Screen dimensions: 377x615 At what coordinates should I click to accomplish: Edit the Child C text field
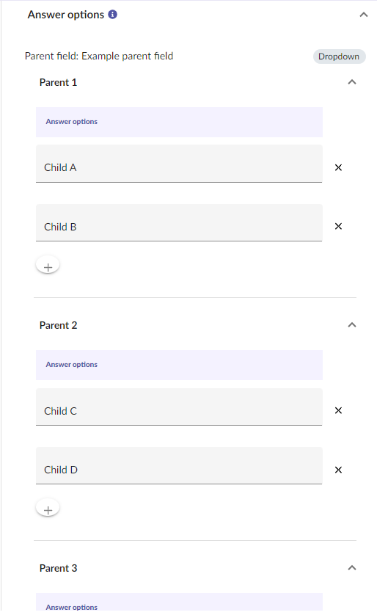(x=179, y=407)
